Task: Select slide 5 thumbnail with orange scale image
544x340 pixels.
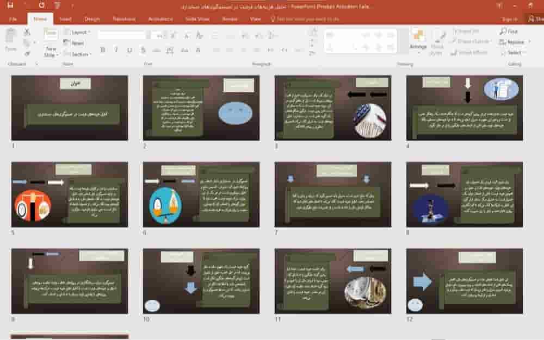Action: (70, 194)
